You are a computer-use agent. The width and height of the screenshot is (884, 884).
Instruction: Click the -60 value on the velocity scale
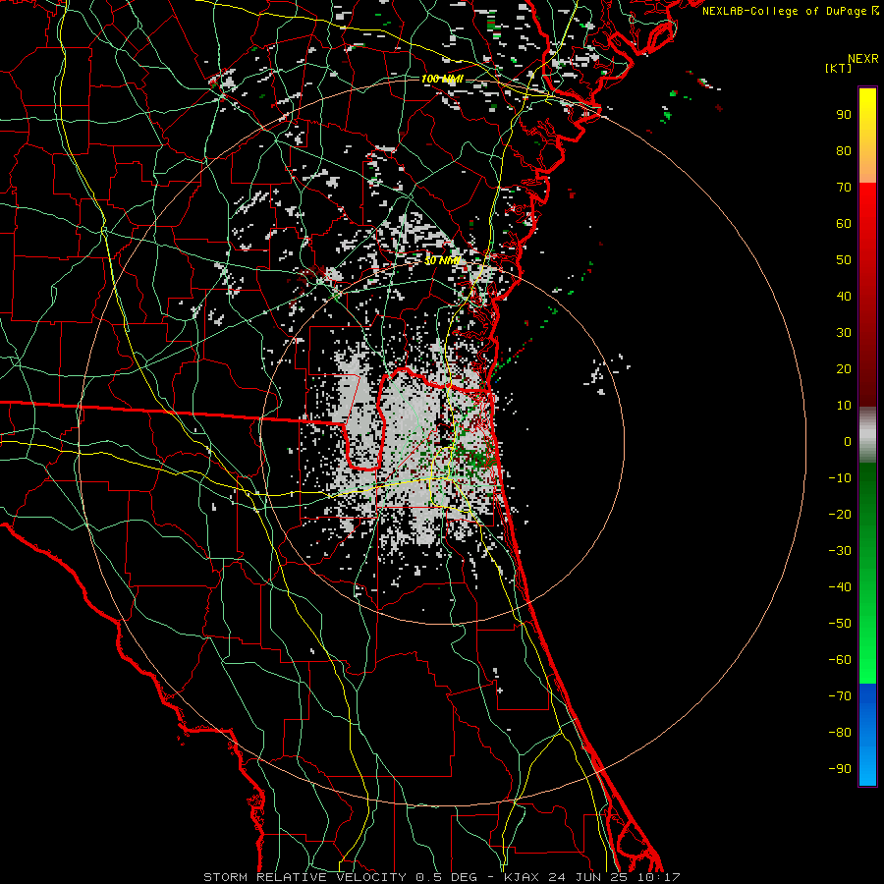tap(840, 660)
